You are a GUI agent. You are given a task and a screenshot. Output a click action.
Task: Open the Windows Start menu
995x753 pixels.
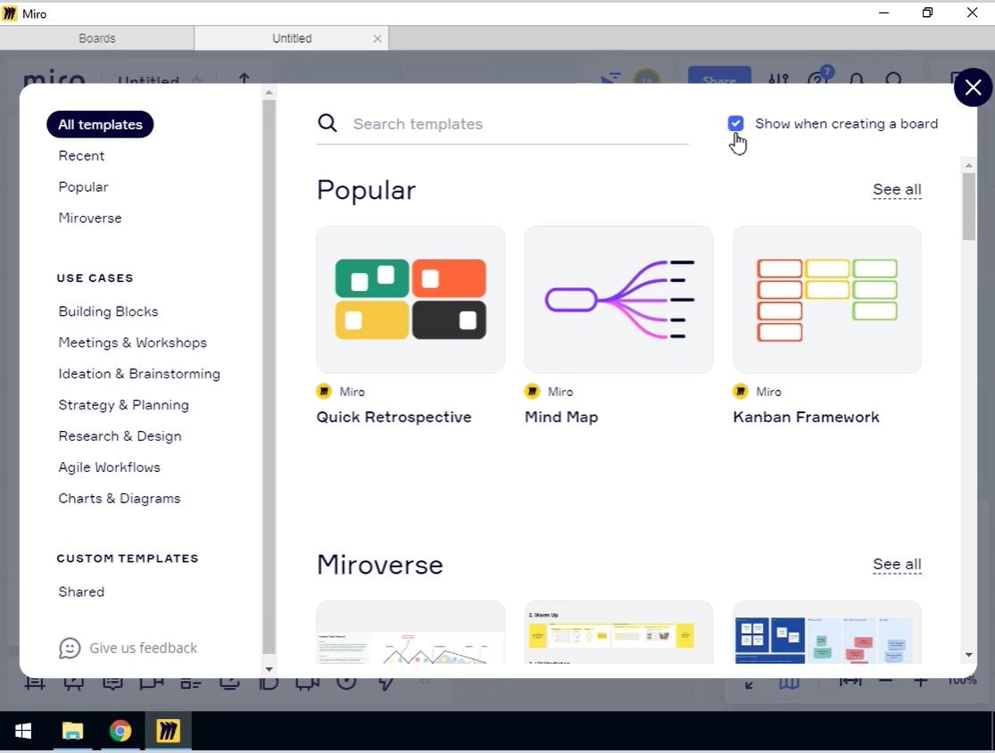(x=23, y=731)
